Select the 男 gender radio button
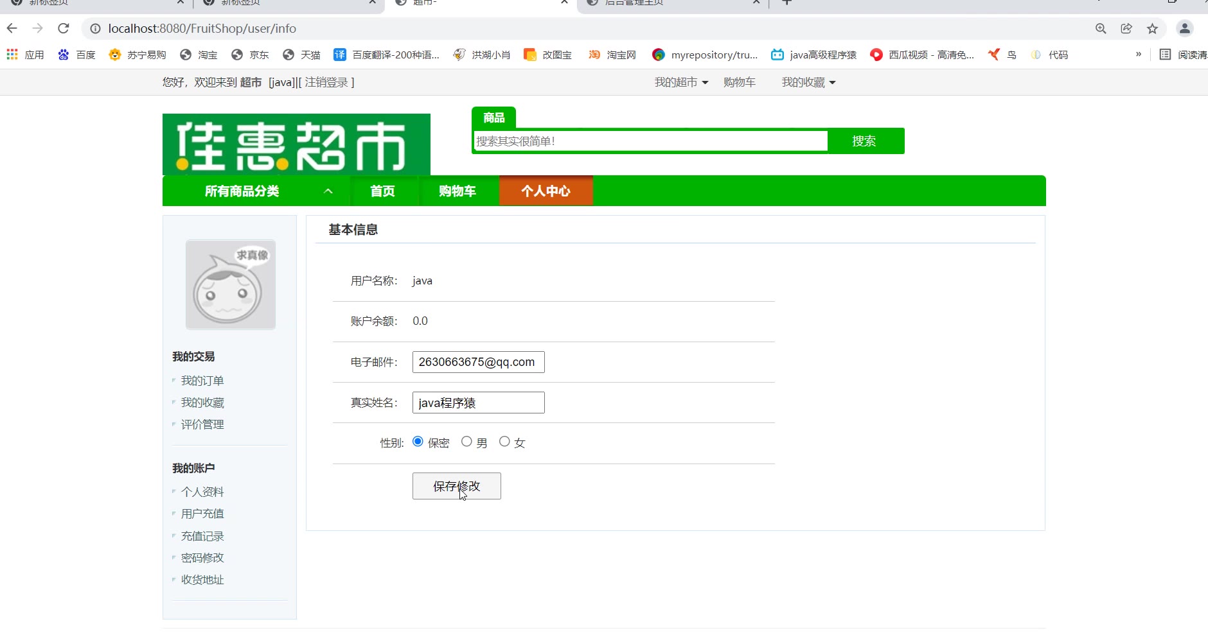The width and height of the screenshot is (1208, 642). coord(466,441)
